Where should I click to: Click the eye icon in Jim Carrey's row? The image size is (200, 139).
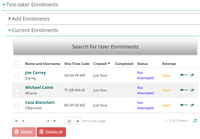click(182, 75)
